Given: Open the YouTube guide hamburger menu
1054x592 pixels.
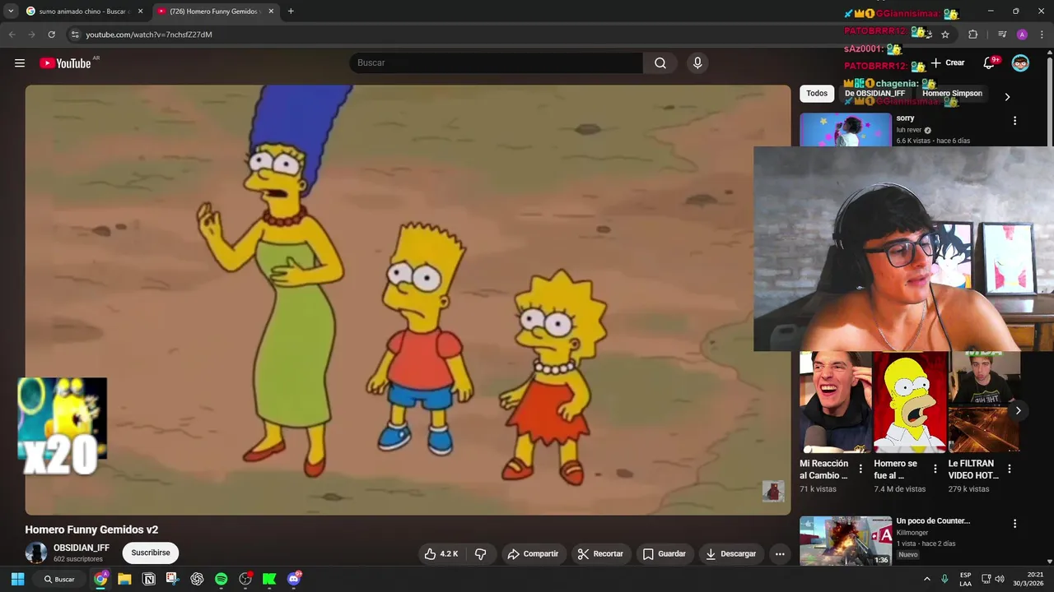Looking at the screenshot, I should point(20,63).
